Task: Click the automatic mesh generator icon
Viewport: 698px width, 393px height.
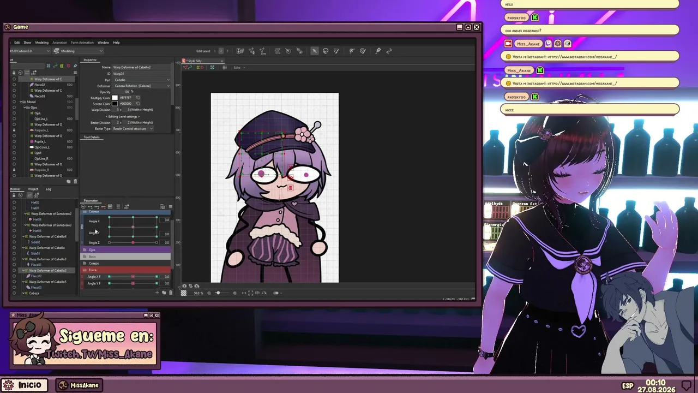Action: (262, 51)
